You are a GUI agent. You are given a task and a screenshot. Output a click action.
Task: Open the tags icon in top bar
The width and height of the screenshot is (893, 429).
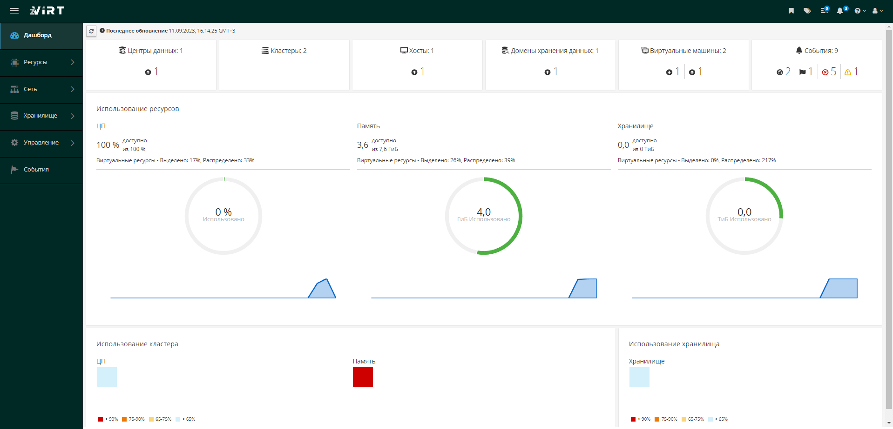[x=807, y=11]
